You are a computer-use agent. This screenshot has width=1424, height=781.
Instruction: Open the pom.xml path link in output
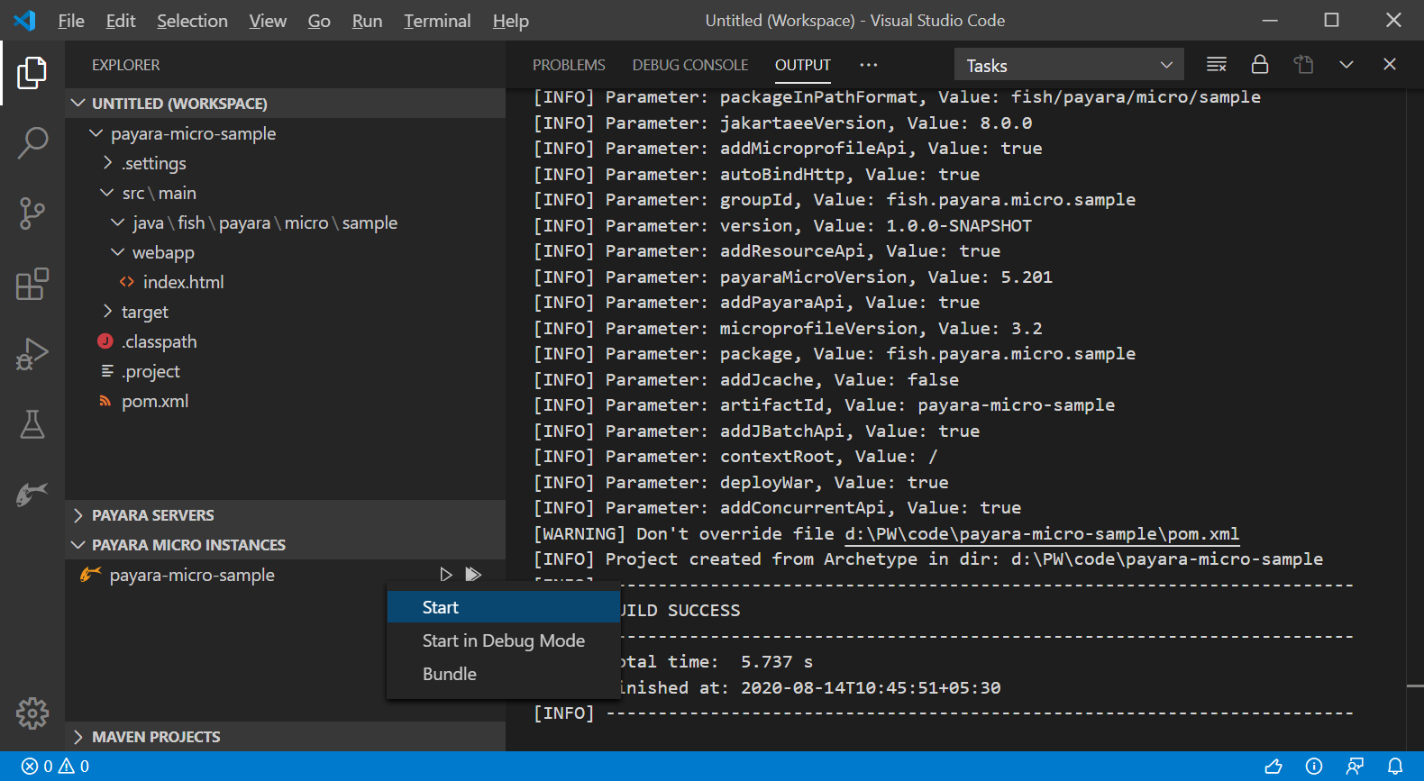(1041, 534)
